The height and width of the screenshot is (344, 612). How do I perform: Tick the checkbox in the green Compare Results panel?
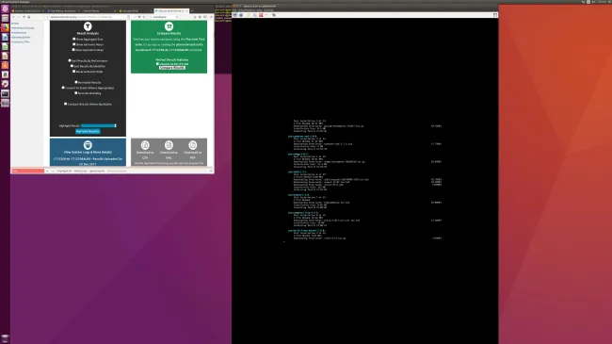(157, 64)
